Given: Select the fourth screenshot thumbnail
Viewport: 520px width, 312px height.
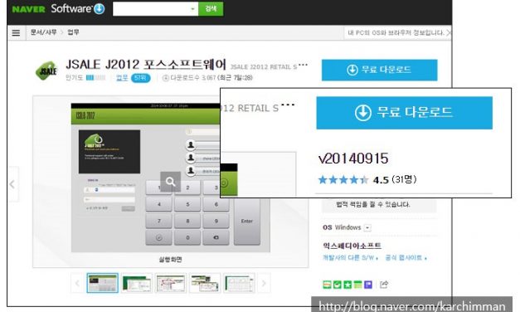Looking at the screenshot, I should point(205,283).
